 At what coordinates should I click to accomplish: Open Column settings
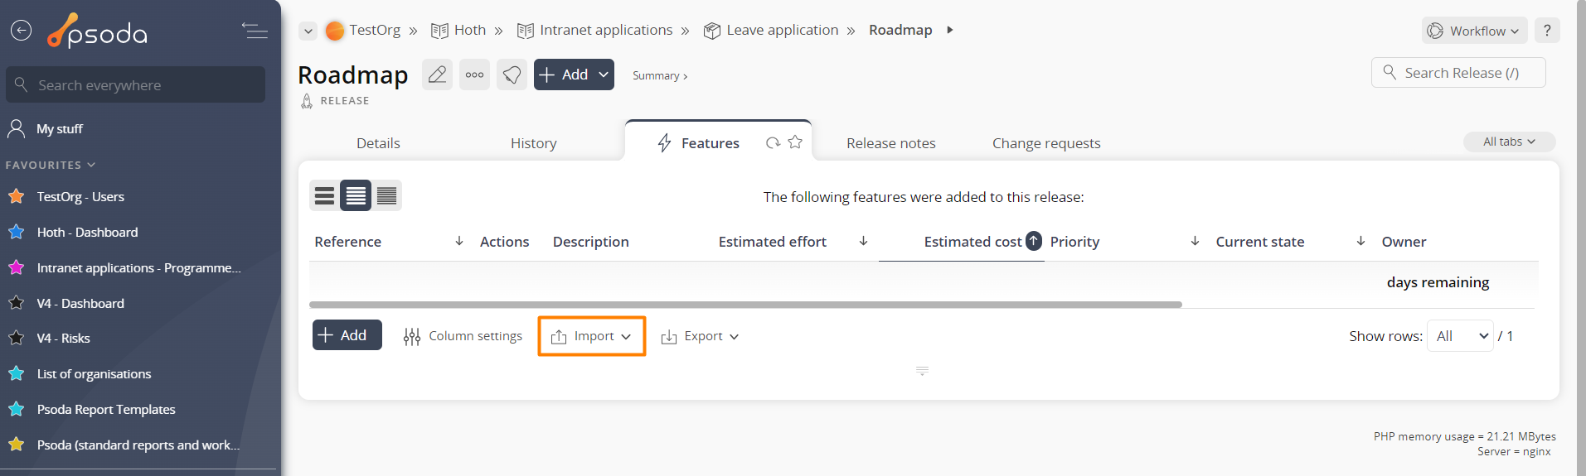tap(463, 336)
